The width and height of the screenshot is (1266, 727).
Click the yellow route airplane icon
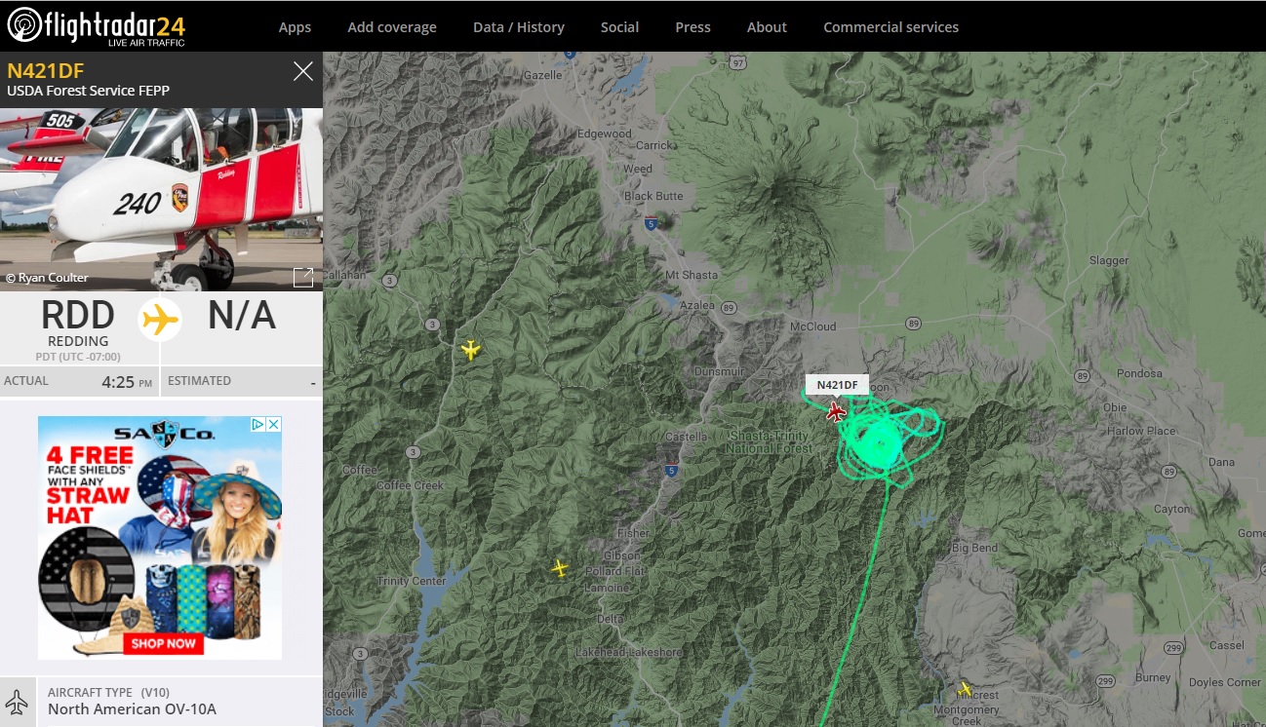point(160,320)
